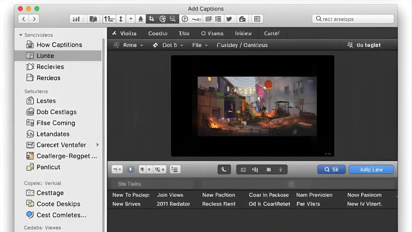Click the plus icon in top toolbar
The width and height of the screenshot is (412, 232).
tap(131, 19)
